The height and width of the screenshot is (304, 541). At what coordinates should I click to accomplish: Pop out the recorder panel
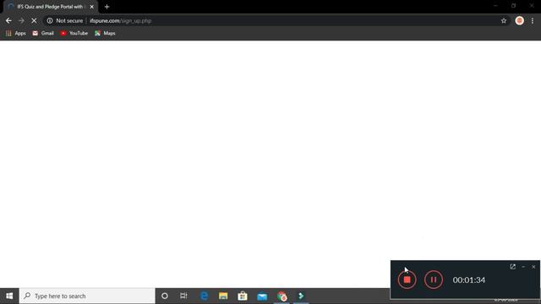[x=513, y=267]
